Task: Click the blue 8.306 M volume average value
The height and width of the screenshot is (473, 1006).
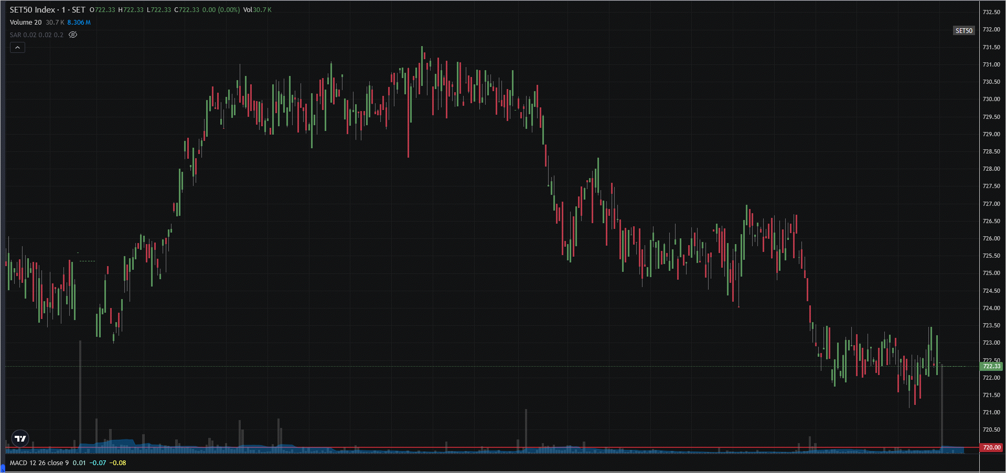Action: pos(79,23)
